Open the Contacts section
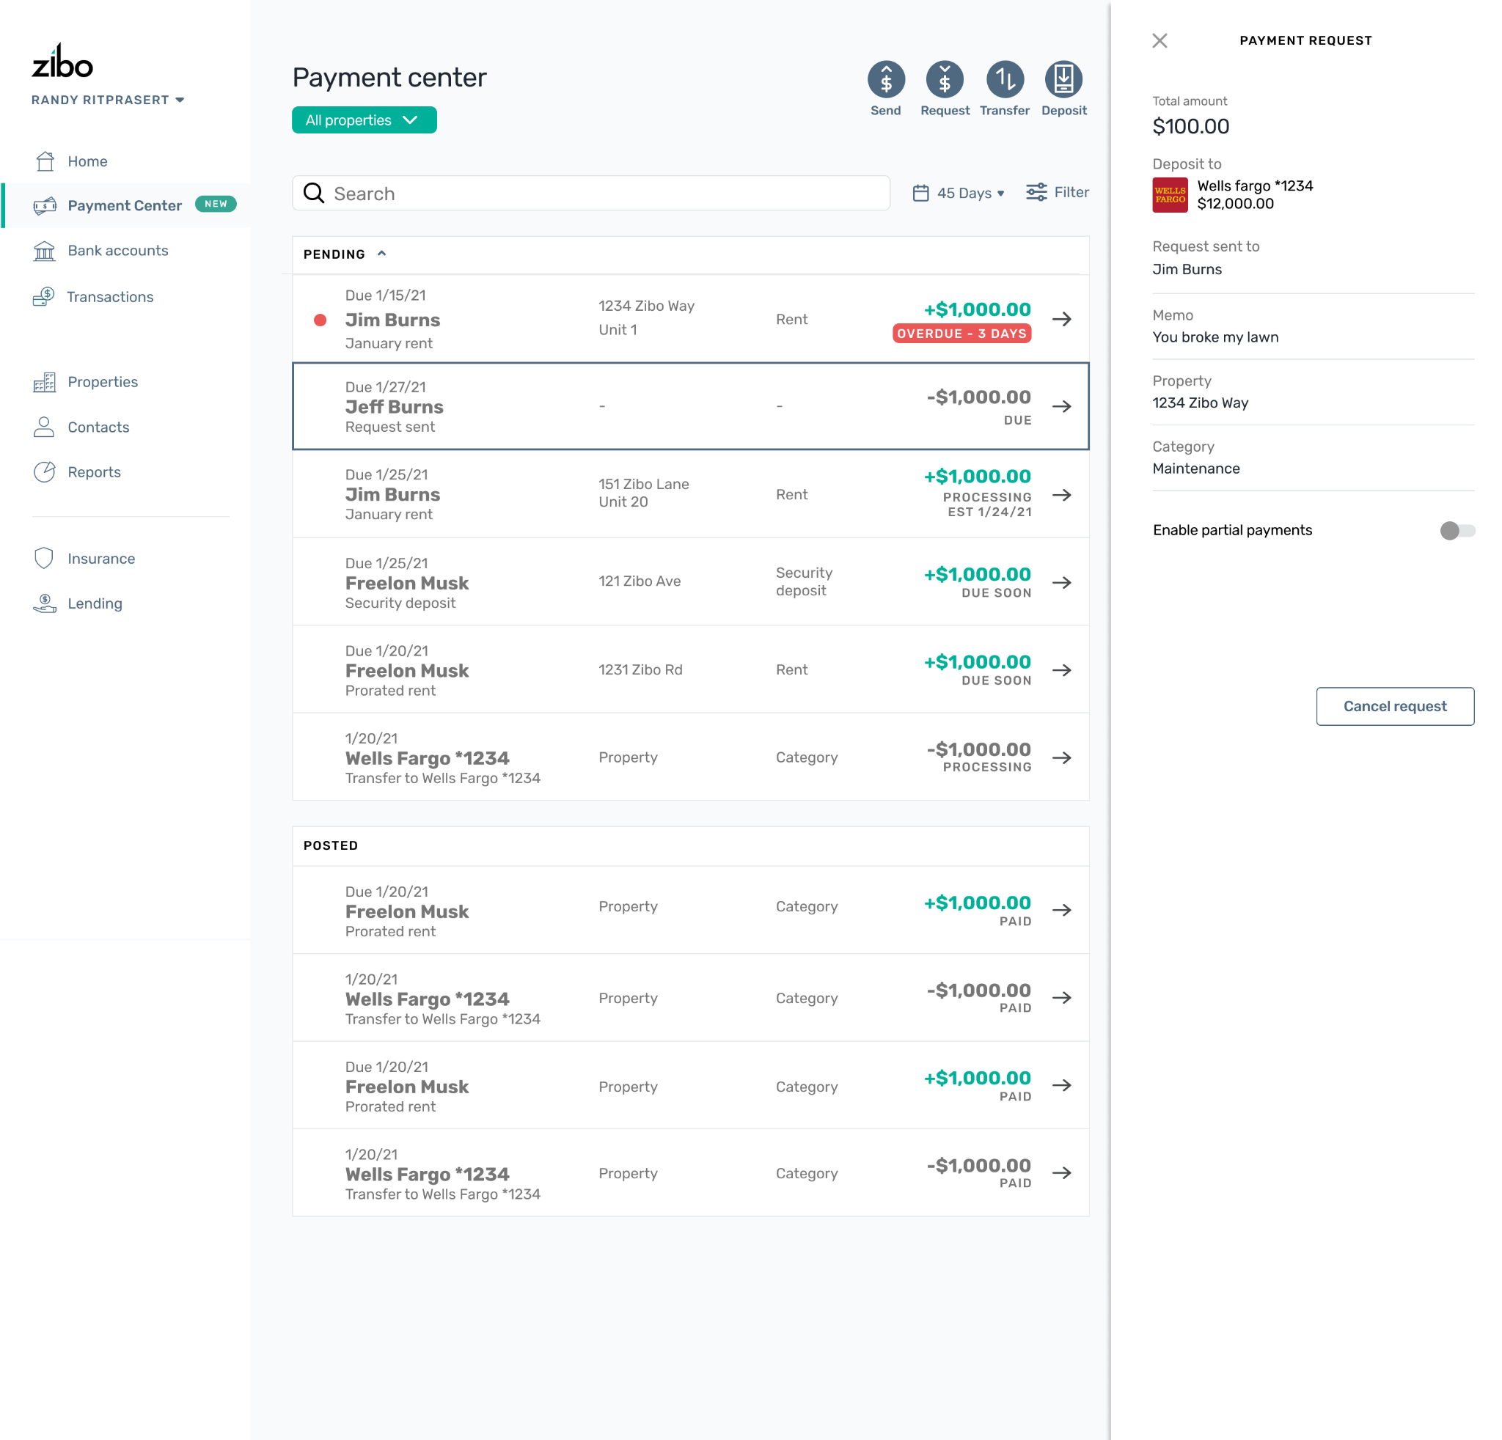The image size is (1502, 1440). click(98, 427)
